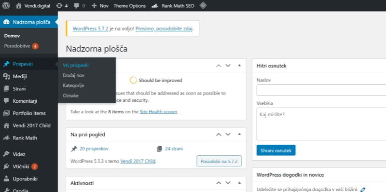Open Theme Options in the admin bar

tap(129, 6)
